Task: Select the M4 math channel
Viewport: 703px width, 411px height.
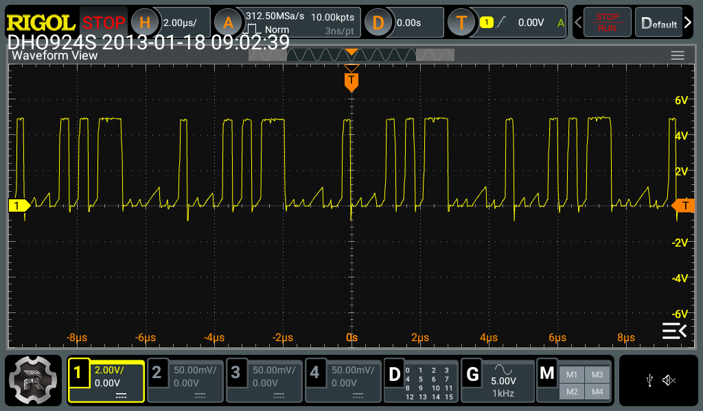Action: tap(597, 392)
